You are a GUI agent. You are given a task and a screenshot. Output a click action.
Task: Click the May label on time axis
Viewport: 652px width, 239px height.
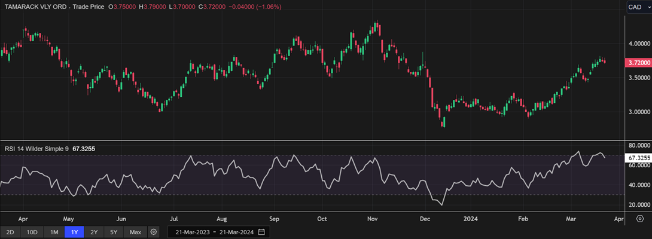click(68, 218)
